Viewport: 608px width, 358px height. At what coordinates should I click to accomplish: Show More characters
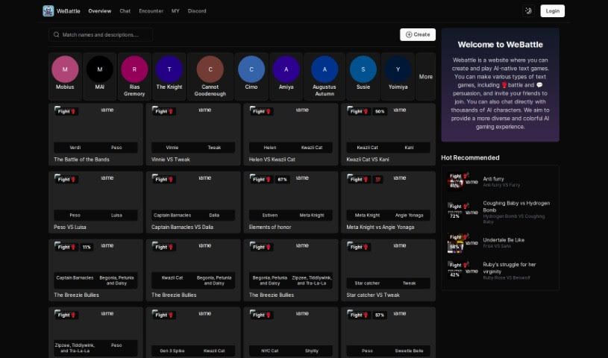(426, 76)
